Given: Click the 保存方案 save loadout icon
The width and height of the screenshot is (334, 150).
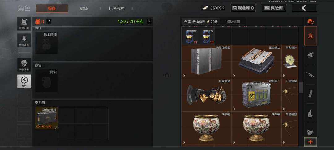Looking at the screenshot, I should (24, 40).
